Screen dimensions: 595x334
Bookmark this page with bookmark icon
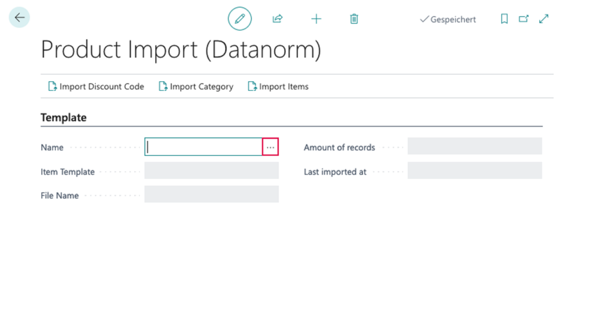[504, 19]
